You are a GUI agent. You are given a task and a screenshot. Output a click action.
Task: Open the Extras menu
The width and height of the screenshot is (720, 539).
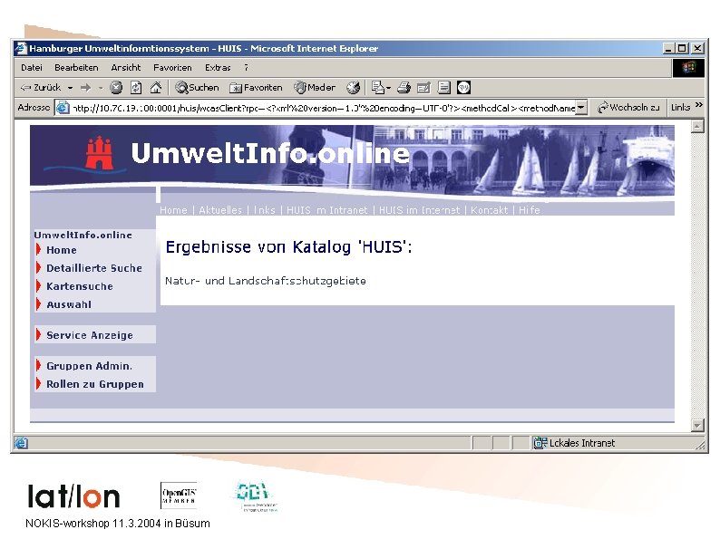point(218,67)
